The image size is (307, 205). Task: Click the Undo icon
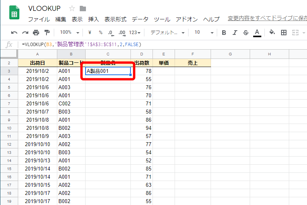point(14,33)
